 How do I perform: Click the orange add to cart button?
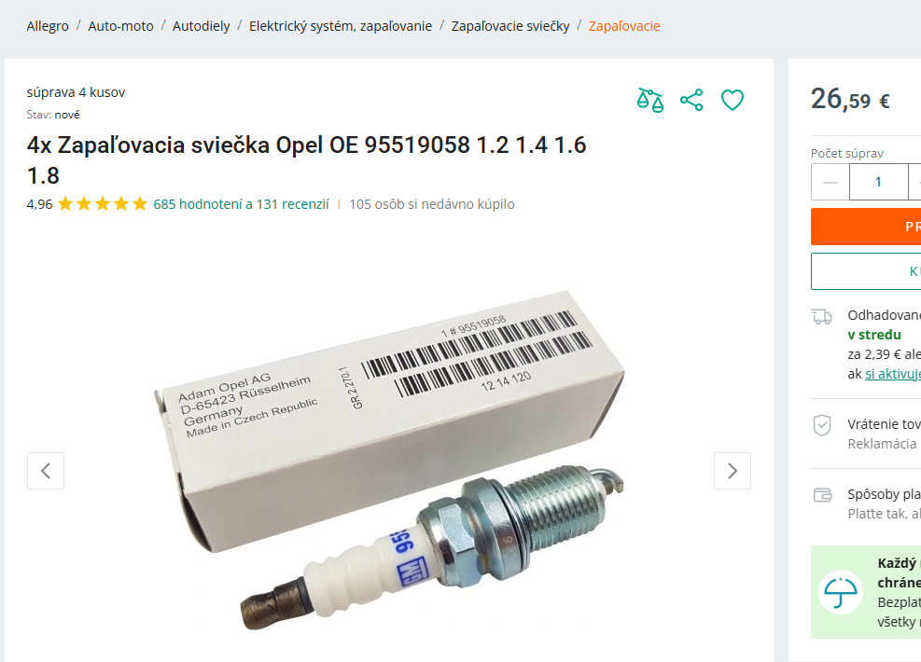(866, 227)
